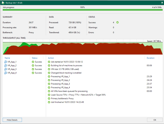Click the success icon next to VR_App_2 status
Image resolution: width=164 pixels, height=124 pixels.
33,66
